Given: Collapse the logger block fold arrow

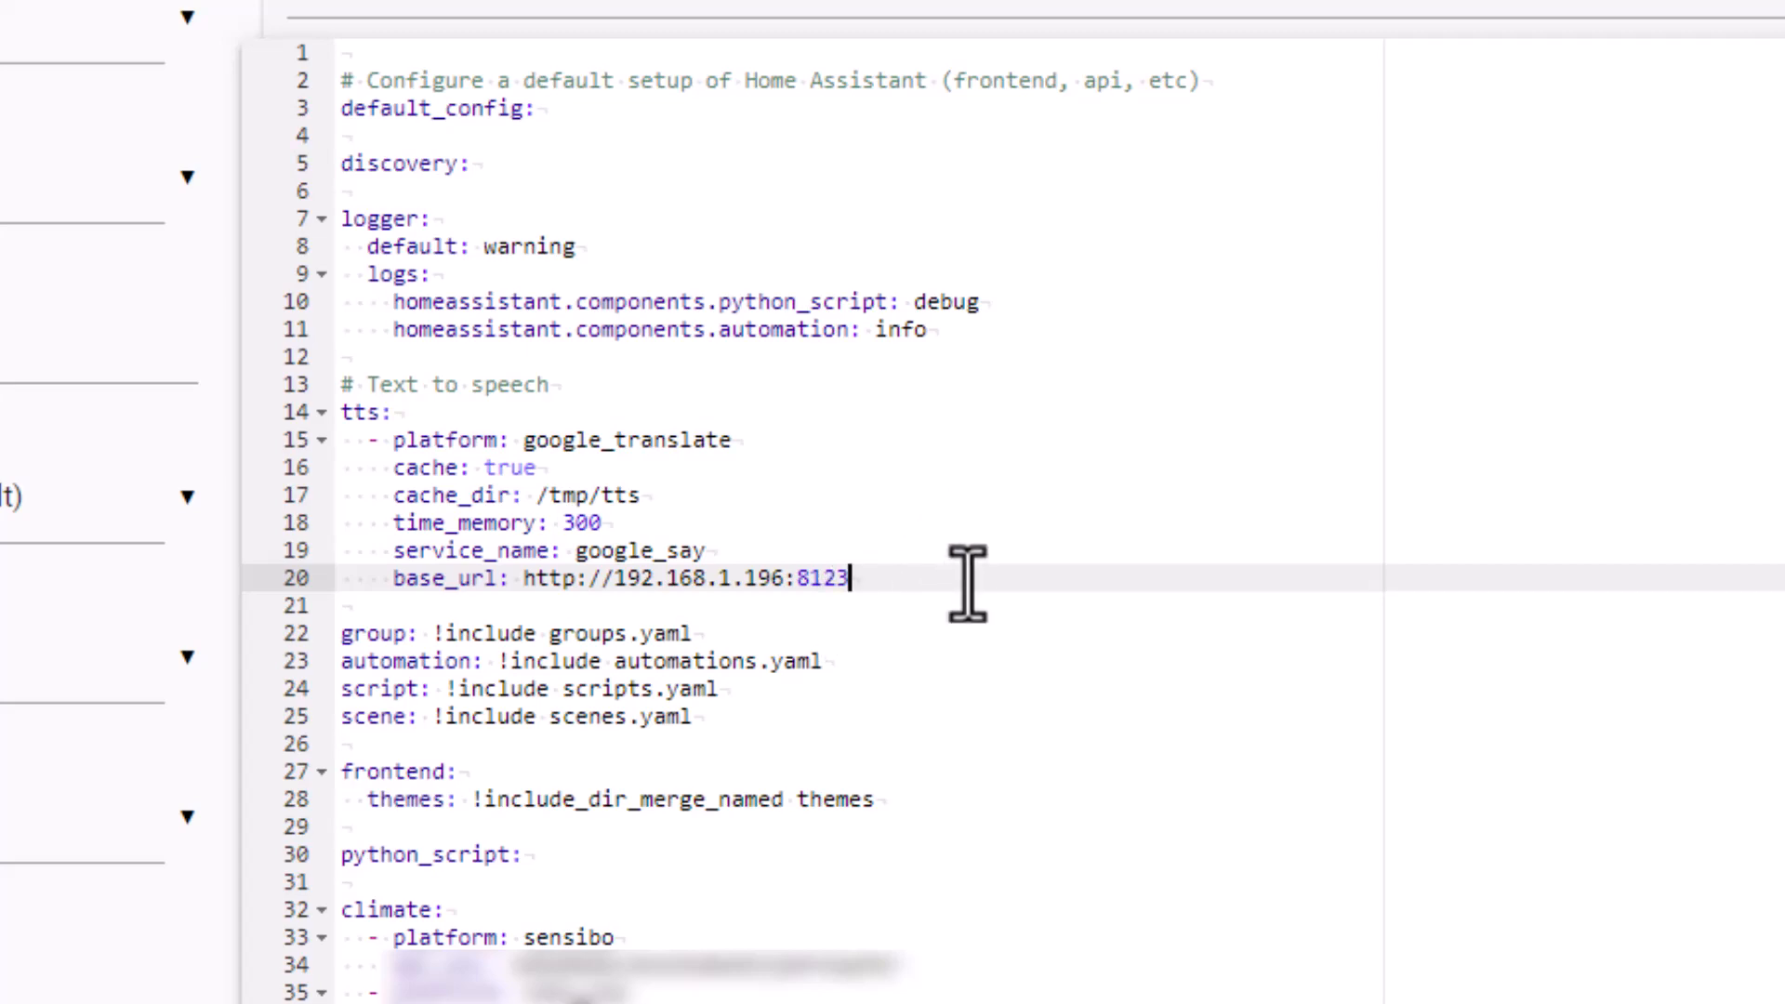Looking at the screenshot, I should 321,218.
